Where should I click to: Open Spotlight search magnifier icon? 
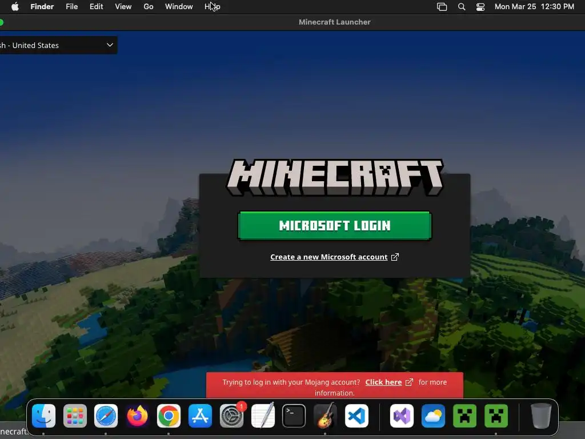tap(462, 7)
